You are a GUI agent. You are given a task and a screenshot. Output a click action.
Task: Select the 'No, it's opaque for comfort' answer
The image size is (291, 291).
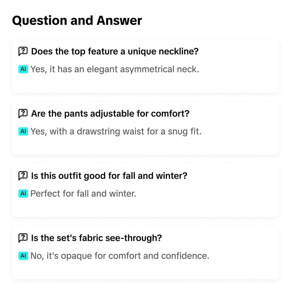tap(120, 256)
